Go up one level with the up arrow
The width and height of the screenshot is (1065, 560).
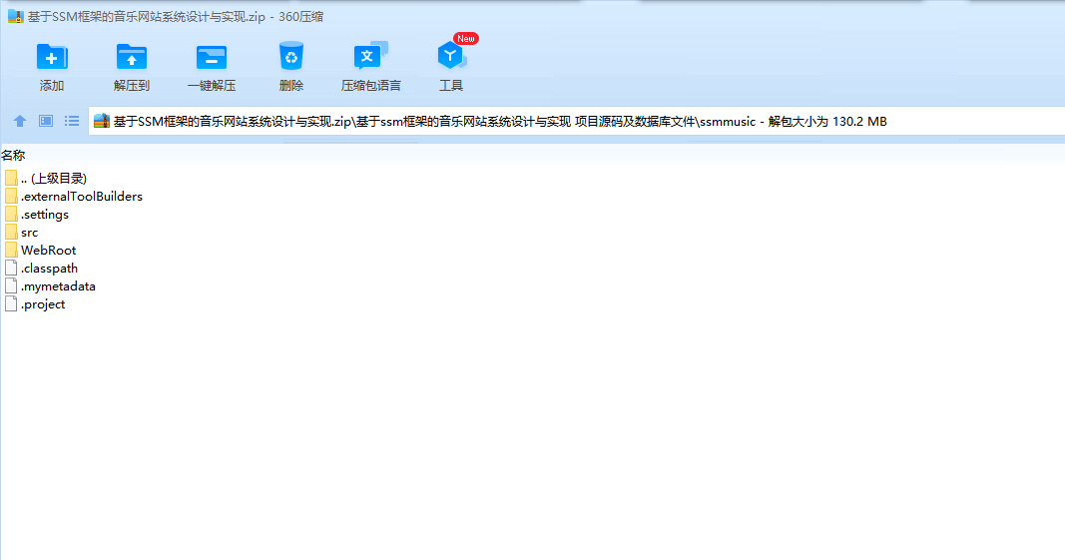point(20,121)
